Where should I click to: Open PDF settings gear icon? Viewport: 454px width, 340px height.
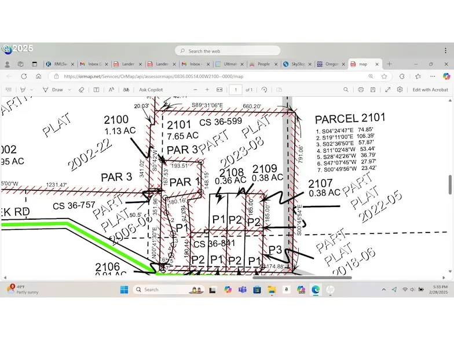tap(400, 90)
